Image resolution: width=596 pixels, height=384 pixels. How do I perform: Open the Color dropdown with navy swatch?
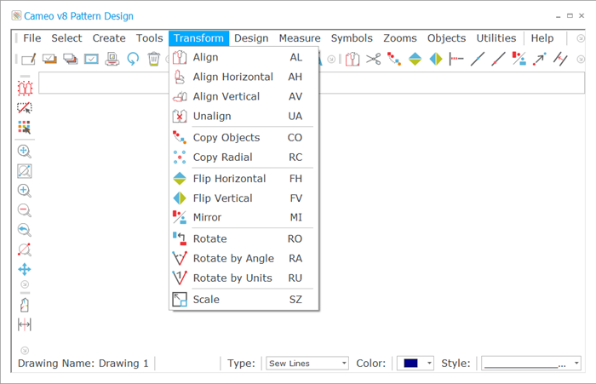click(x=415, y=364)
